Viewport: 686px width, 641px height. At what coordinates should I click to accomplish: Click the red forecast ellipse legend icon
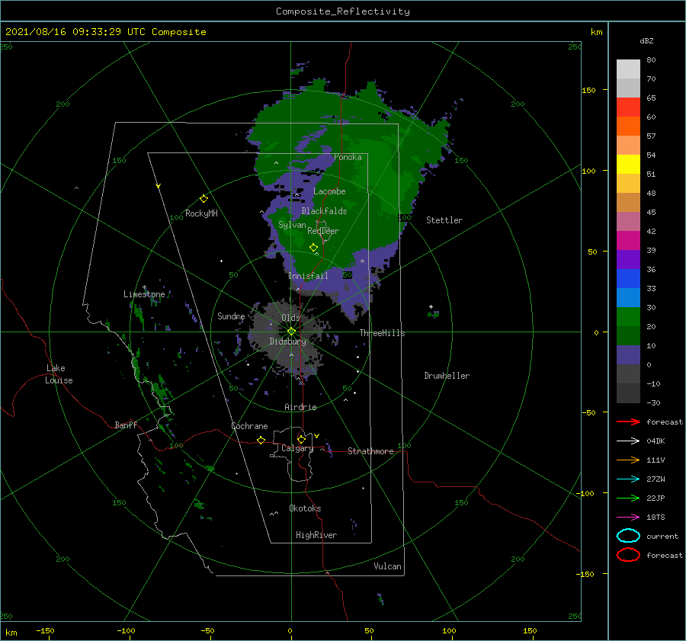coord(628,555)
